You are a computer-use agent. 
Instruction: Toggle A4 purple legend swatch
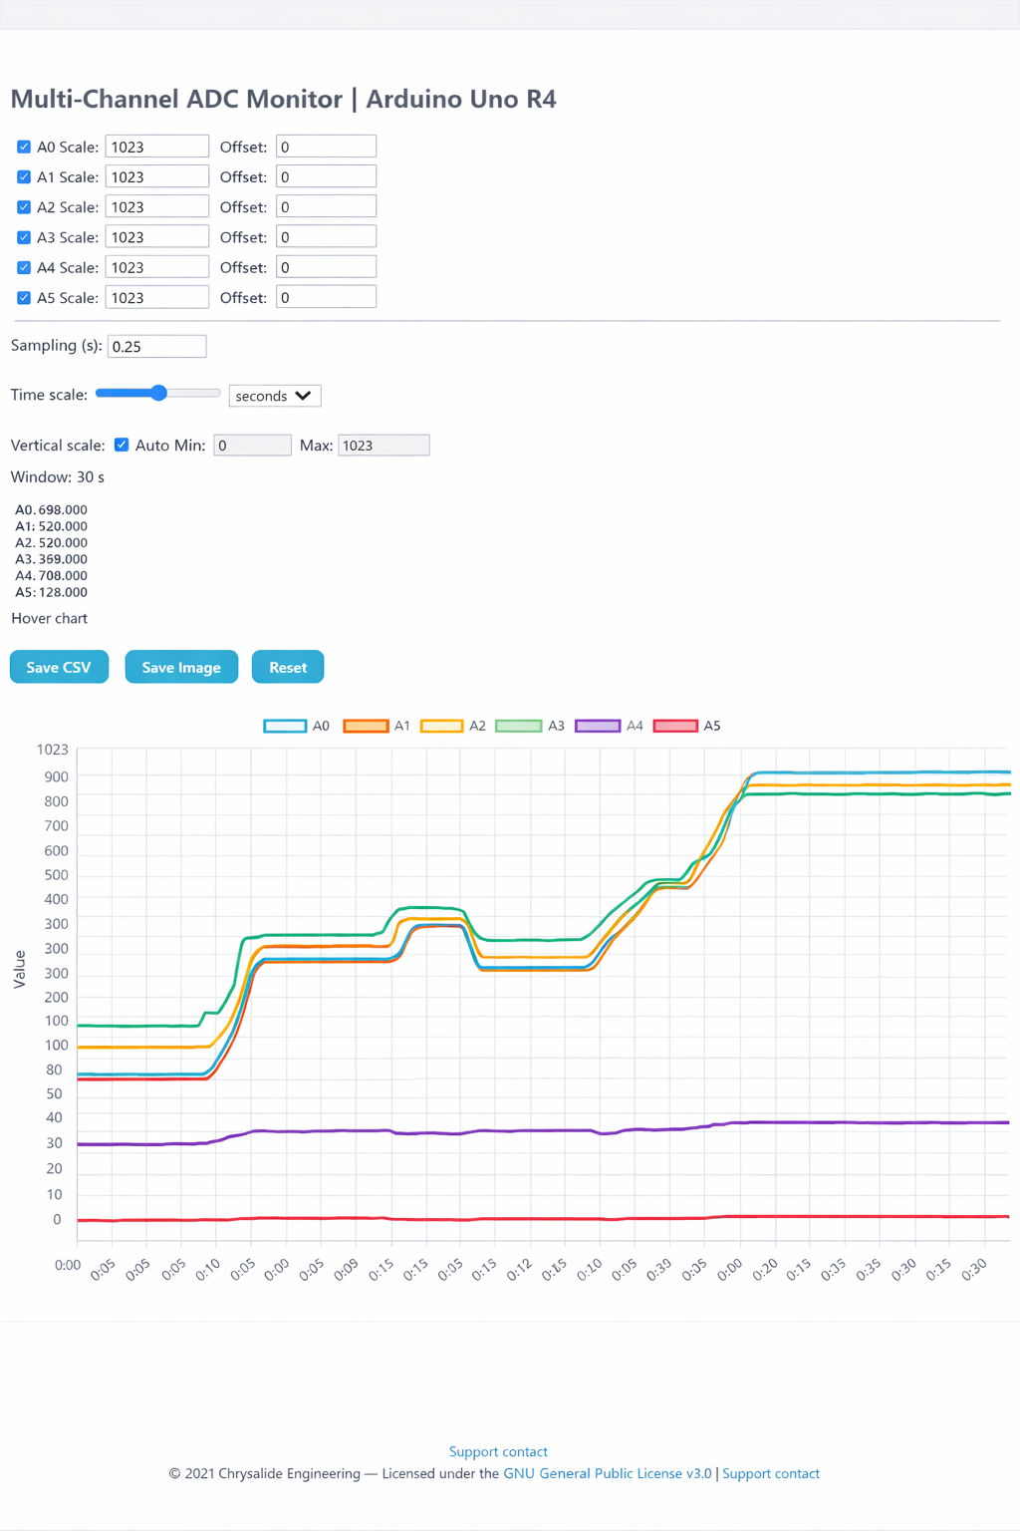598,726
